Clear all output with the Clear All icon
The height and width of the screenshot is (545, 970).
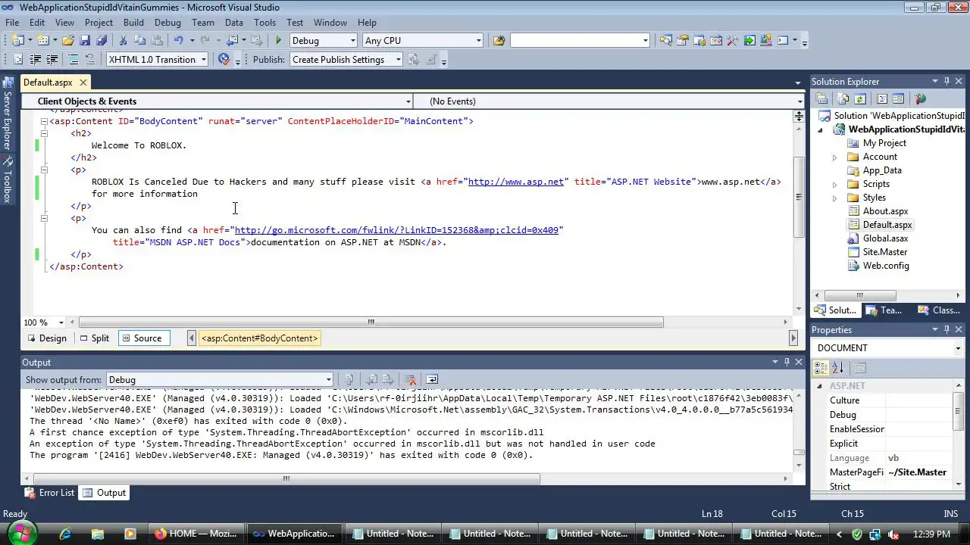click(x=410, y=379)
